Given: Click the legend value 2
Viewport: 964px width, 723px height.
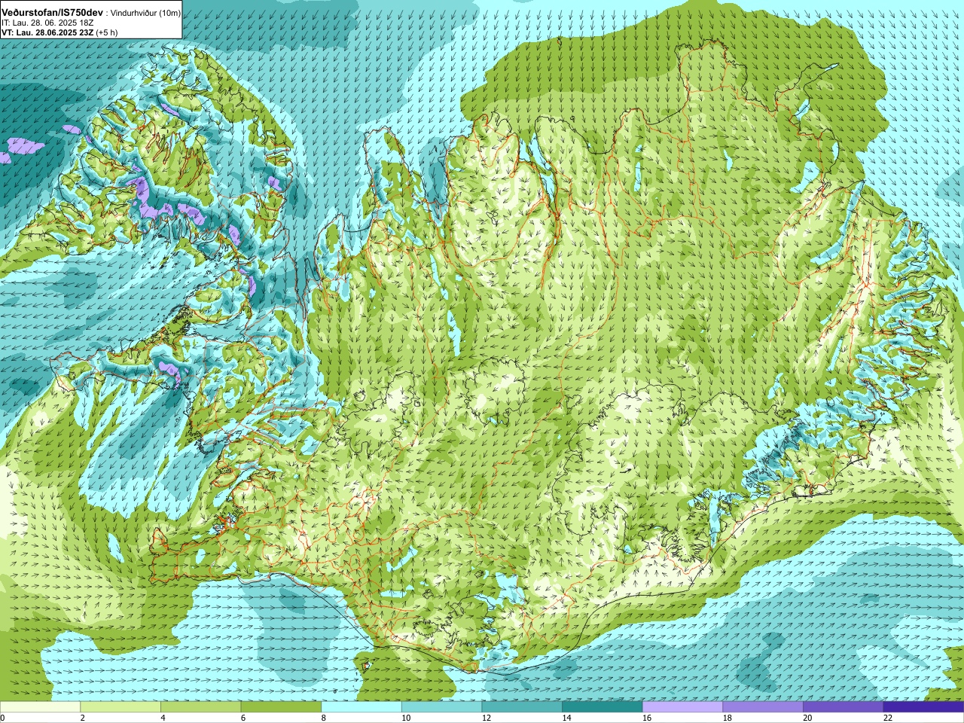Looking at the screenshot, I should coord(82,718).
